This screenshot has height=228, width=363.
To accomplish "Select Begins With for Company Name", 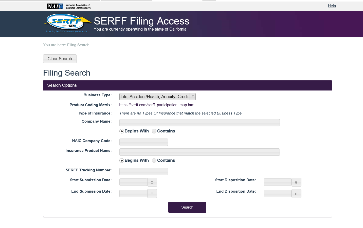I will pyautogui.click(x=122, y=131).
